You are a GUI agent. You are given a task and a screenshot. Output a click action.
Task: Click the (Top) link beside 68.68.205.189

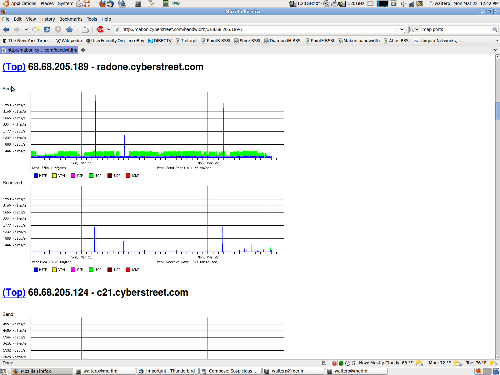[14, 67]
